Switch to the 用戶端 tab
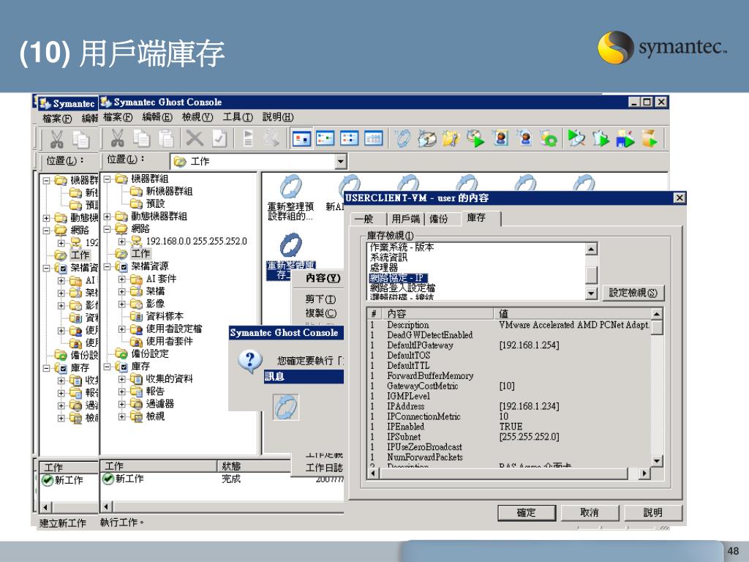Screen dimensions: 749x562 tap(405, 219)
